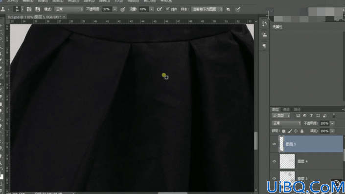The width and height of the screenshot is (345, 194).
Task: Open the Clone Source panel icon
Action: pos(38,9)
